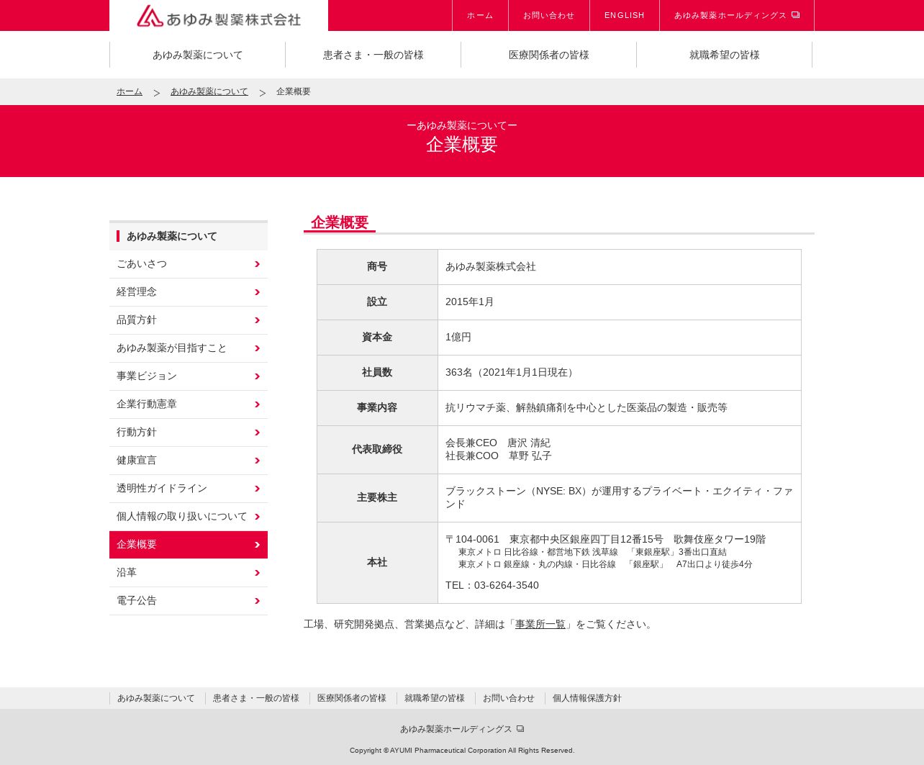The image size is (924, 765).
Task: Open ごあいさつ in sidebar
Action: pyautogui.click(x=189, y=264)
